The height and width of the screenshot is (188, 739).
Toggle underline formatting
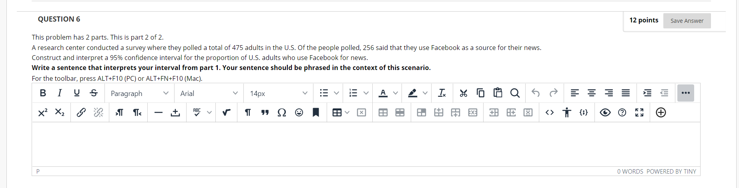point(76,93)
